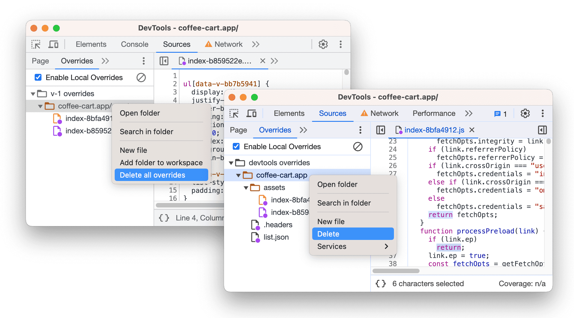Click the inspect element cursor icon
Viewport: 574px width, 318px height.
37,44
